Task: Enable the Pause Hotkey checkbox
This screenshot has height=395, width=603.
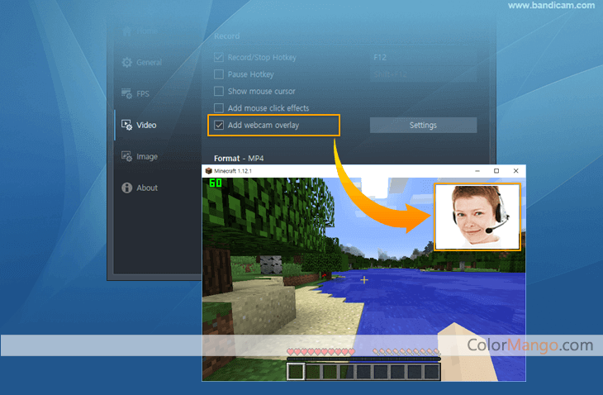Action: click(219, 74)
